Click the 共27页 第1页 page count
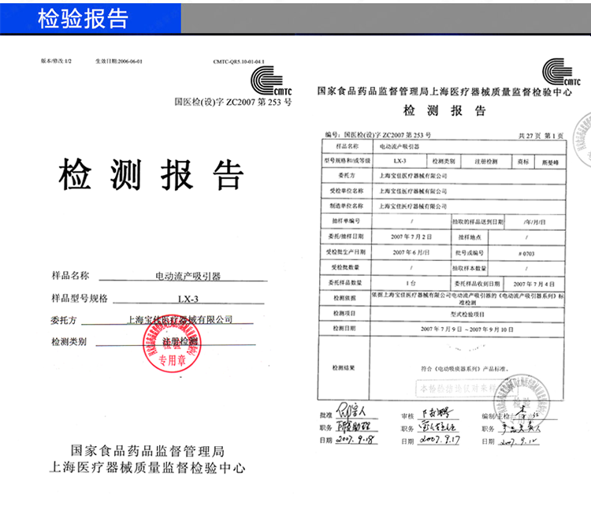Viewport: 591px width, 521px height. pyautogui.click(x=541, y=136)
